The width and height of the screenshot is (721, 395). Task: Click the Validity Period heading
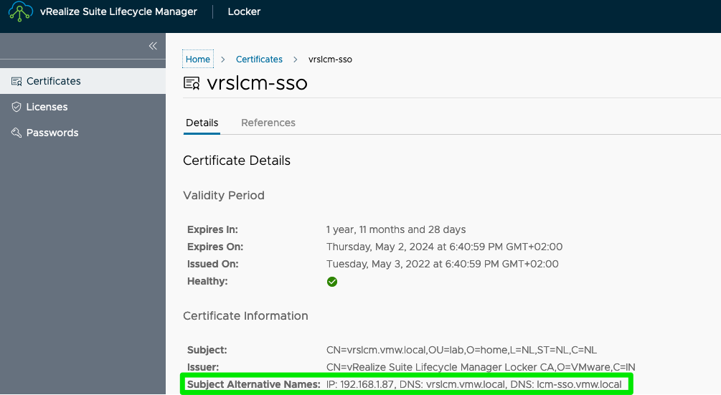pos(224,196)
